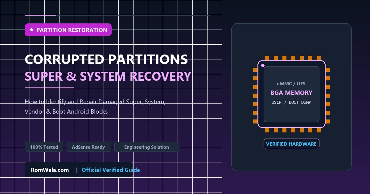
Task: Click the Engineering Solution tag
Action: coord(146,147)
